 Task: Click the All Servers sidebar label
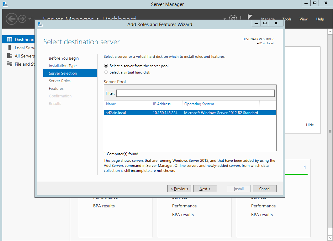pos(24,56)
